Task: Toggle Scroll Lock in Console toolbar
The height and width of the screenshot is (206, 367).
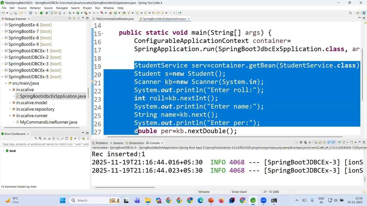Action: click(x=320, y=142)
